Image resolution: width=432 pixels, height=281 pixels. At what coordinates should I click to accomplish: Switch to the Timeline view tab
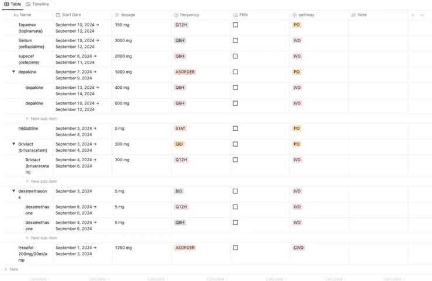coord(37,4)
